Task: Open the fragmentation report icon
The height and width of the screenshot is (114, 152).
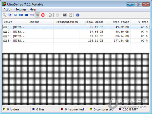Action: (x=50, y=15)
